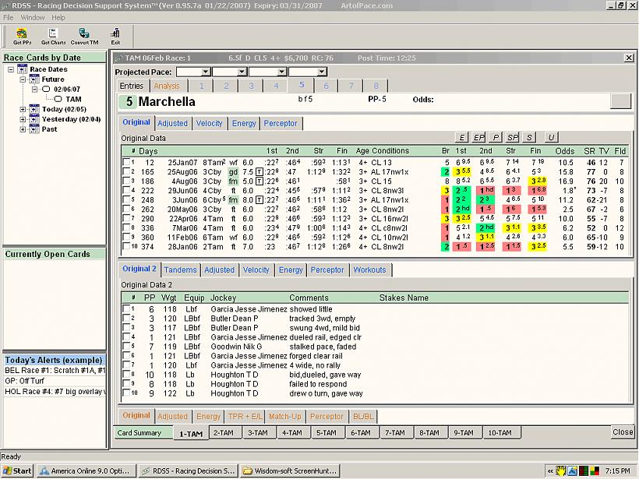Check Original Data 2 row 8 checkbox (bid, dueled)
The height and width of the screenshot is (479, 639).
click(127, 375)
